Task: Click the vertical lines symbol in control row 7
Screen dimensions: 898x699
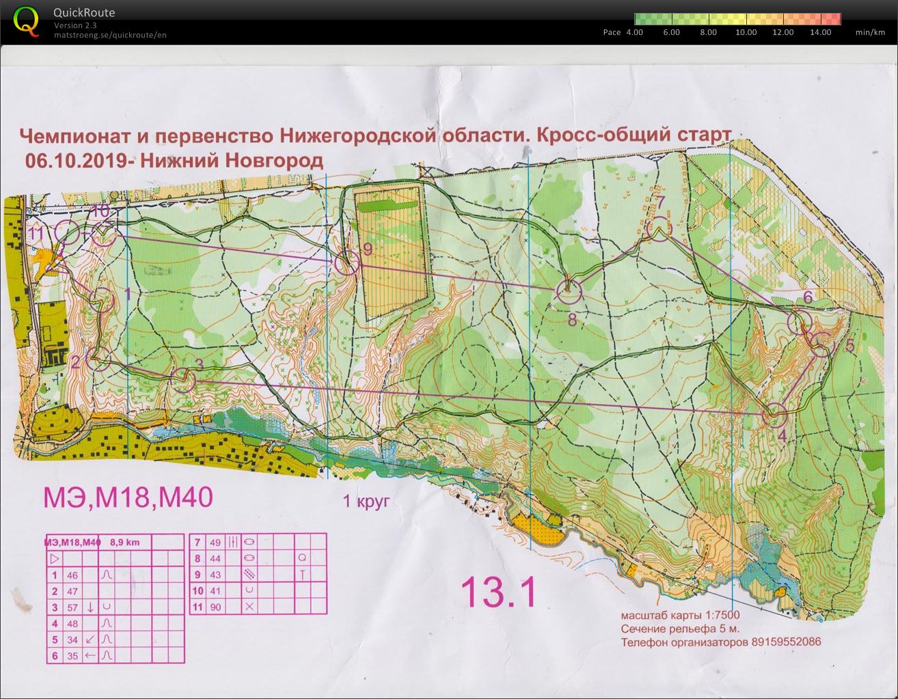Action: coord(232,542)
